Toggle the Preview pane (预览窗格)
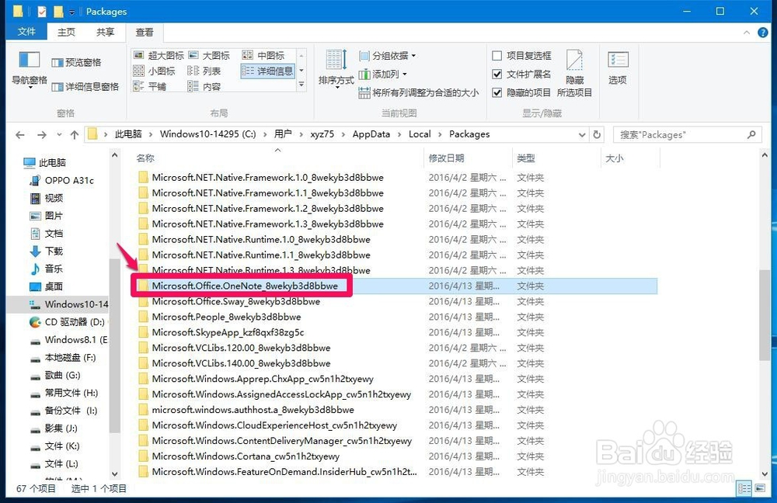The width and height of the screenshot is (777, 503). click(76, 62)
